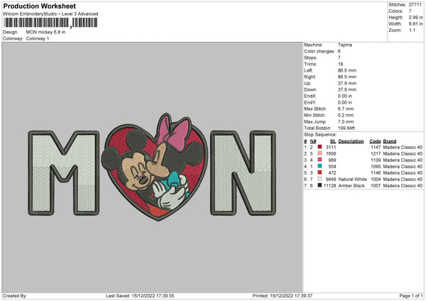The height and width of the screenshot is (301, 426).
Task: Click the Natural White color swatch
Action: tap(319, 179)
